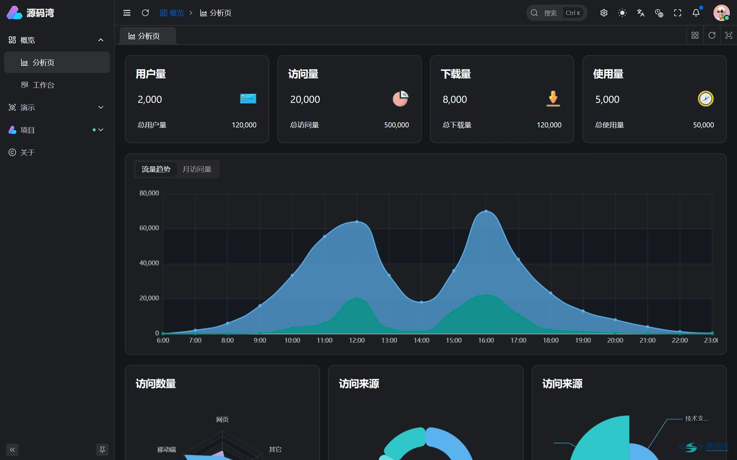
Task: Toggle the sidebar pin icon
Action: [102, 449]
